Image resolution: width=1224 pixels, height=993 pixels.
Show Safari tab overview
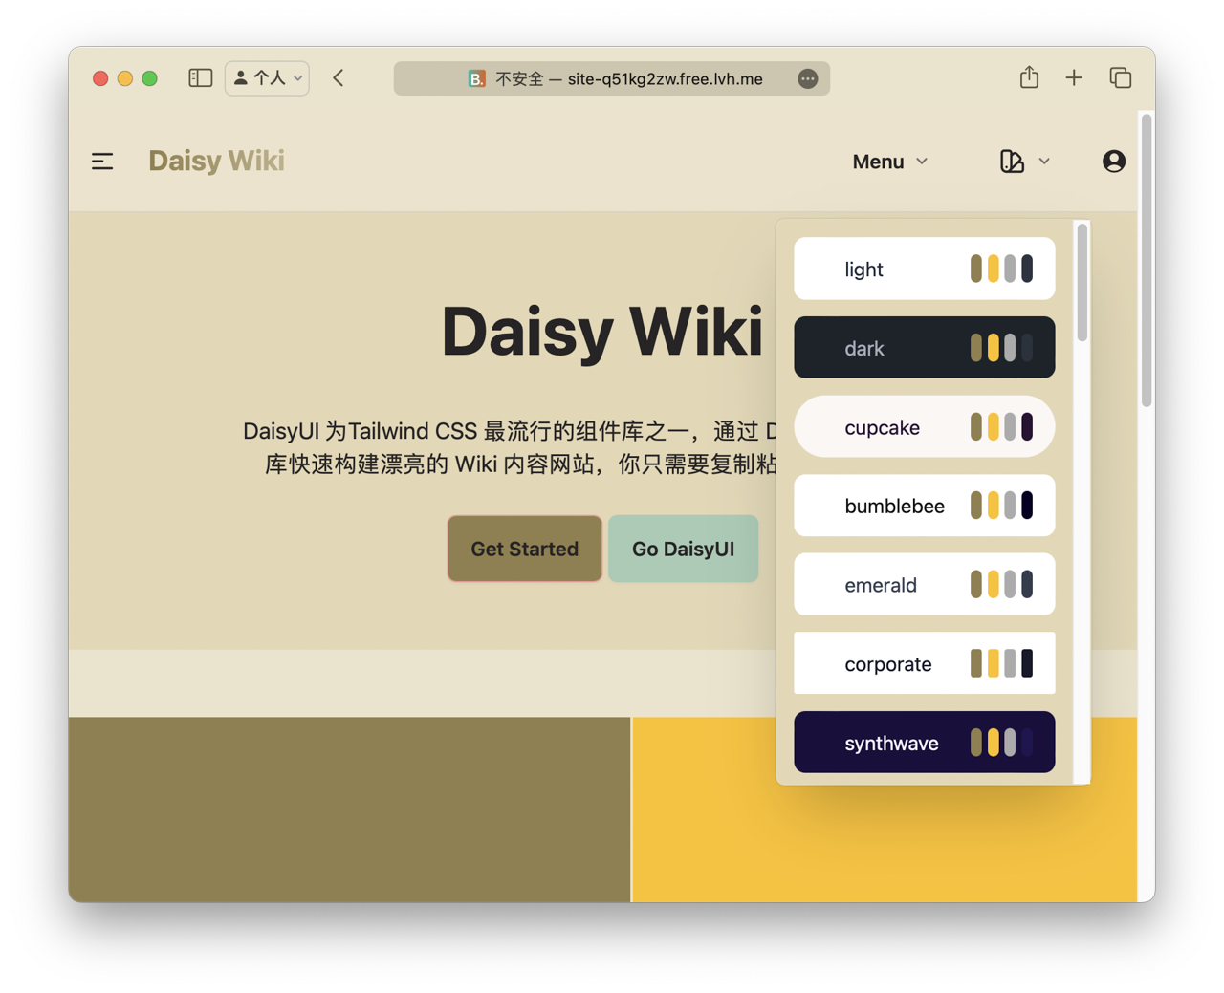tap(1120, 78)
